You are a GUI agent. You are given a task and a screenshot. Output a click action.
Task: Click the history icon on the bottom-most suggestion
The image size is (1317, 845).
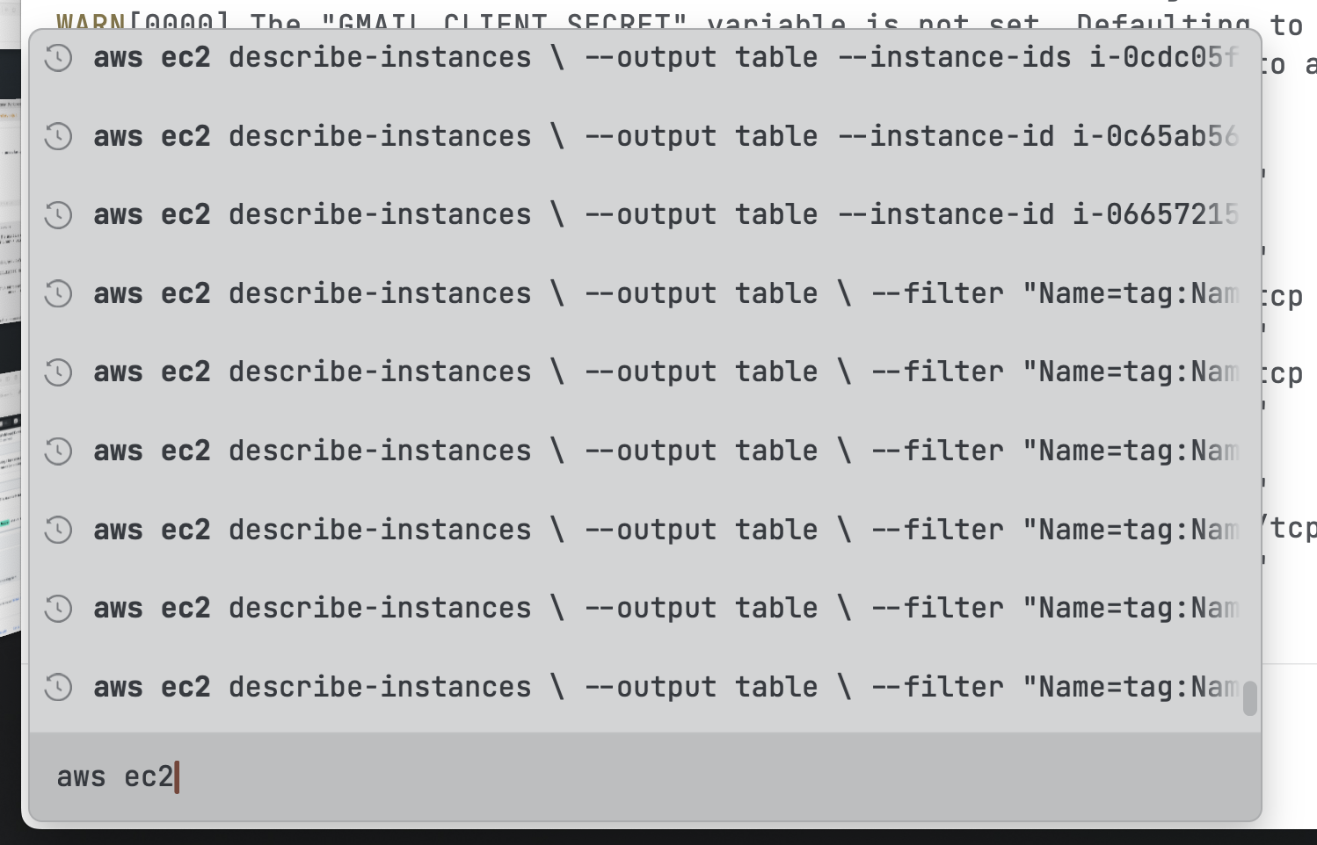coord(58,686)
